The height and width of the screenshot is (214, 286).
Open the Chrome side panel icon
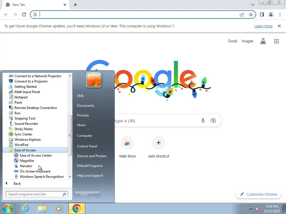(x=262, y=14)
